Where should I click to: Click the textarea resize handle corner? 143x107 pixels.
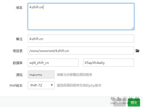tap(133, 28)
